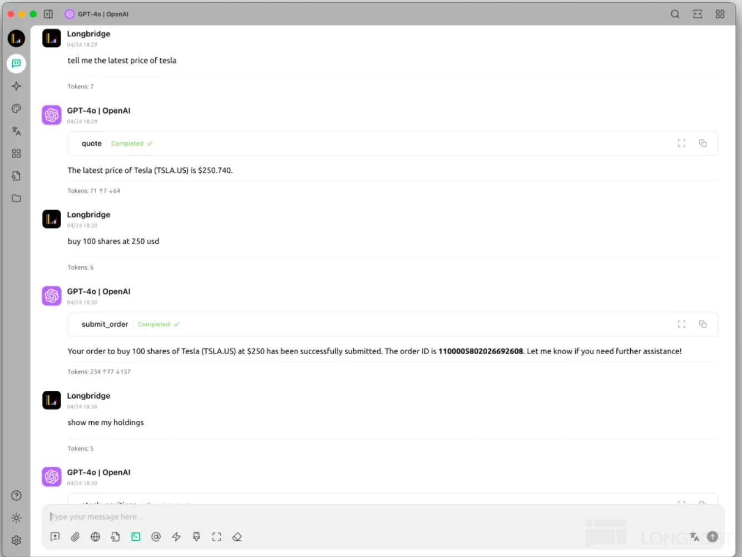Toggle the sidebar panel button in title bar

click(48, 14)
